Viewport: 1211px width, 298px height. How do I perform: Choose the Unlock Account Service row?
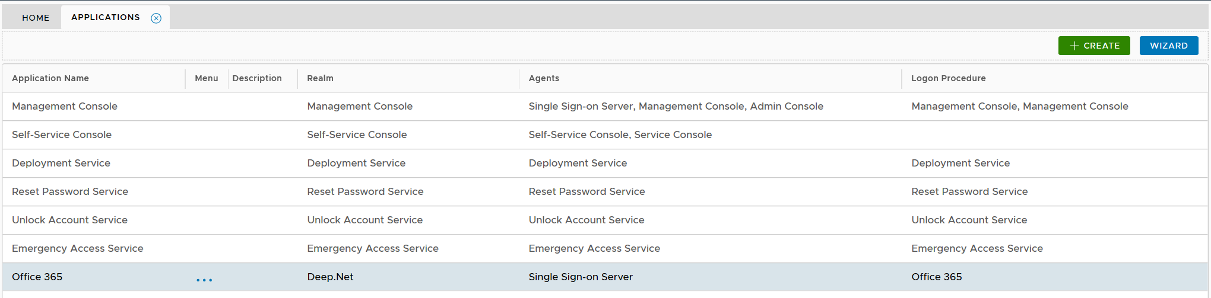tap(69, 220)
